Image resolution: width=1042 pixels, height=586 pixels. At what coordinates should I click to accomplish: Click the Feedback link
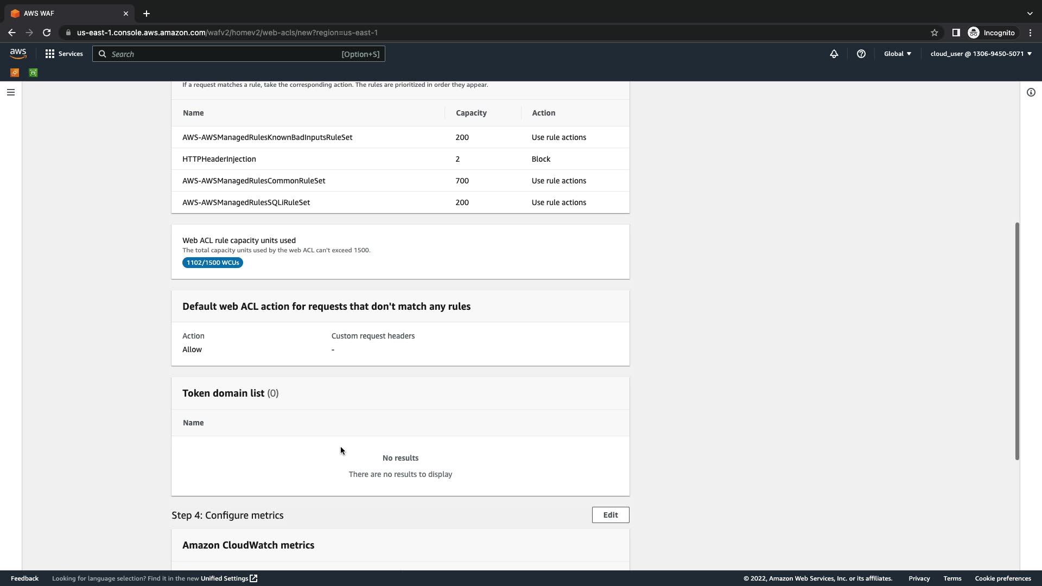(x=24, y=578)
